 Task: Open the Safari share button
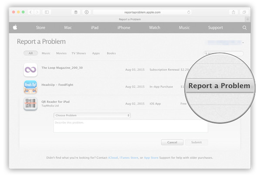[234, 12]
